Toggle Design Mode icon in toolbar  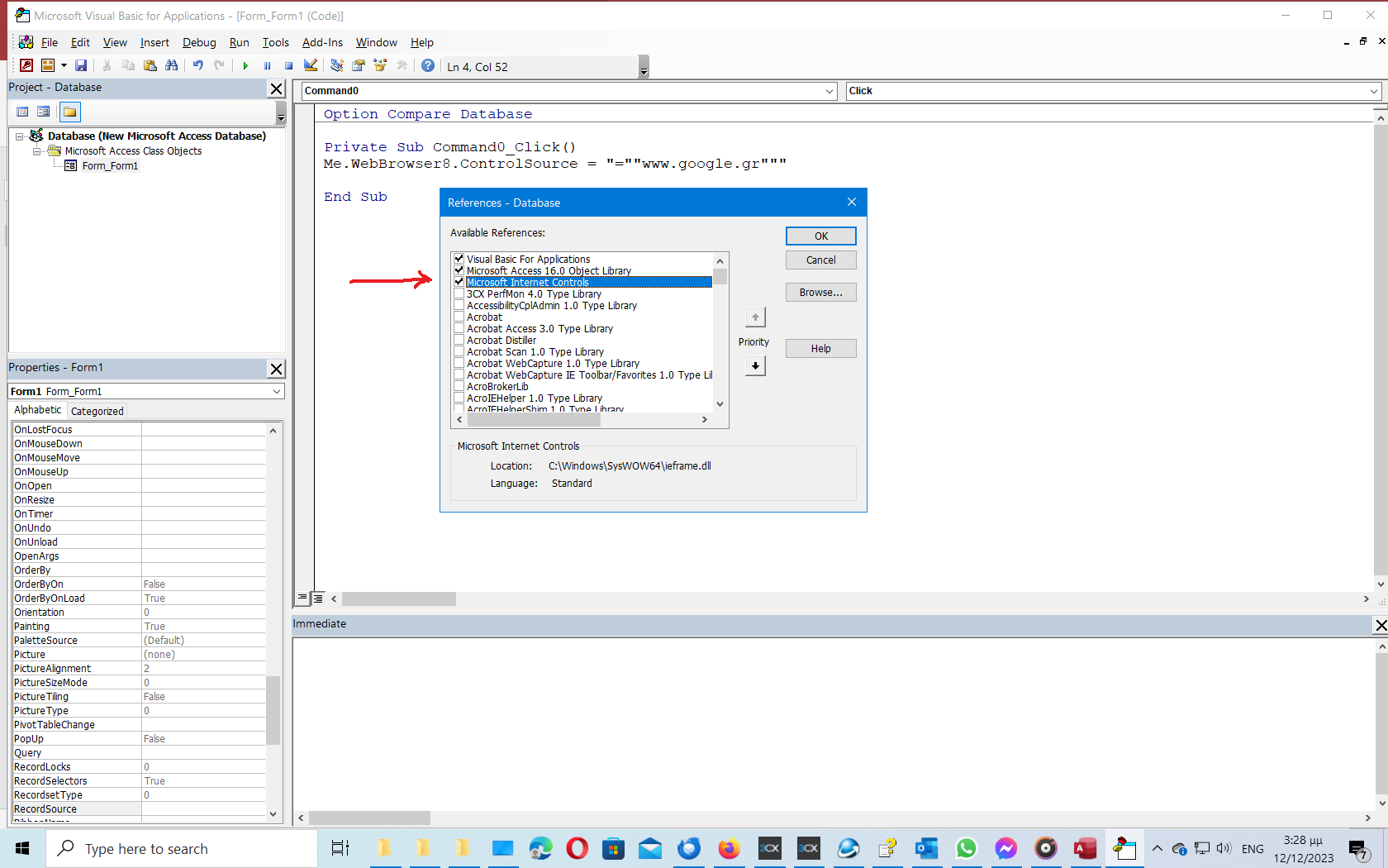coord(311,65)
